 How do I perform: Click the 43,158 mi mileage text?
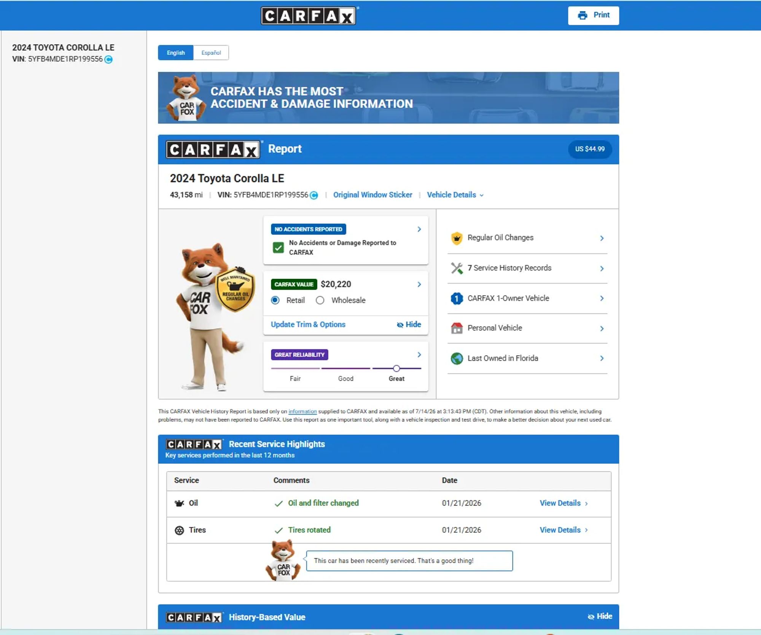(x=186, y=195)
